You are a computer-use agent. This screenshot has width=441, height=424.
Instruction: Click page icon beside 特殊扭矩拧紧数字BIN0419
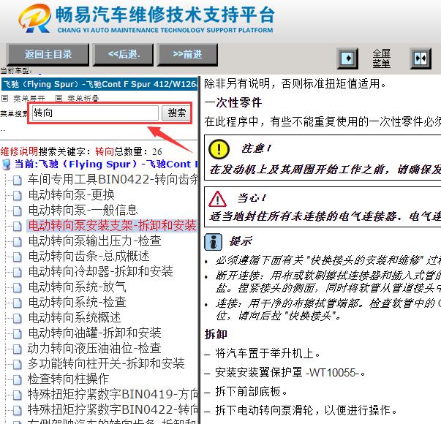17,395
